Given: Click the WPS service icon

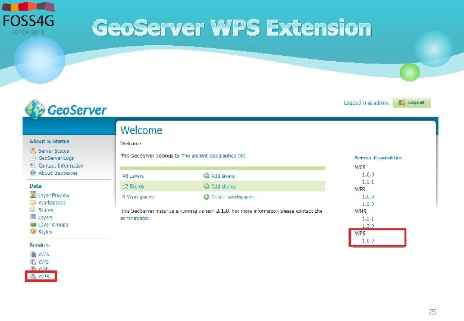Looking at the screenshot, I should (33, 276).
